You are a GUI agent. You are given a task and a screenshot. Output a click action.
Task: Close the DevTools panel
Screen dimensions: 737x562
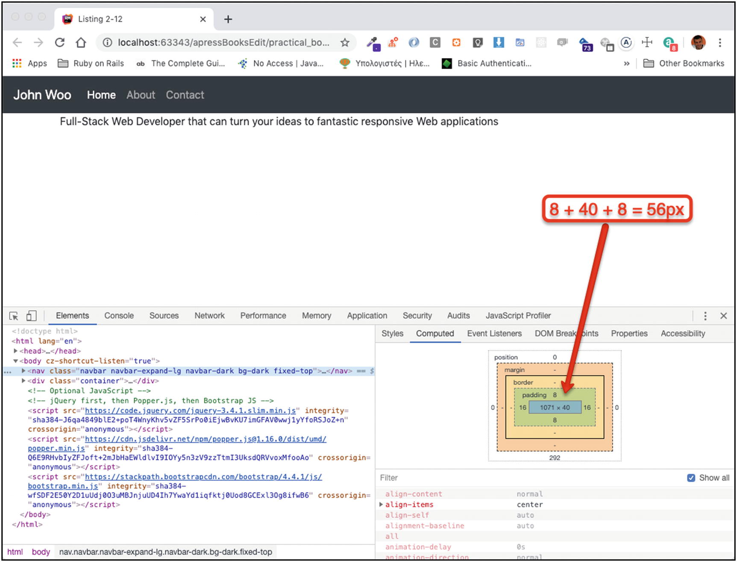(x=723, y=316)
